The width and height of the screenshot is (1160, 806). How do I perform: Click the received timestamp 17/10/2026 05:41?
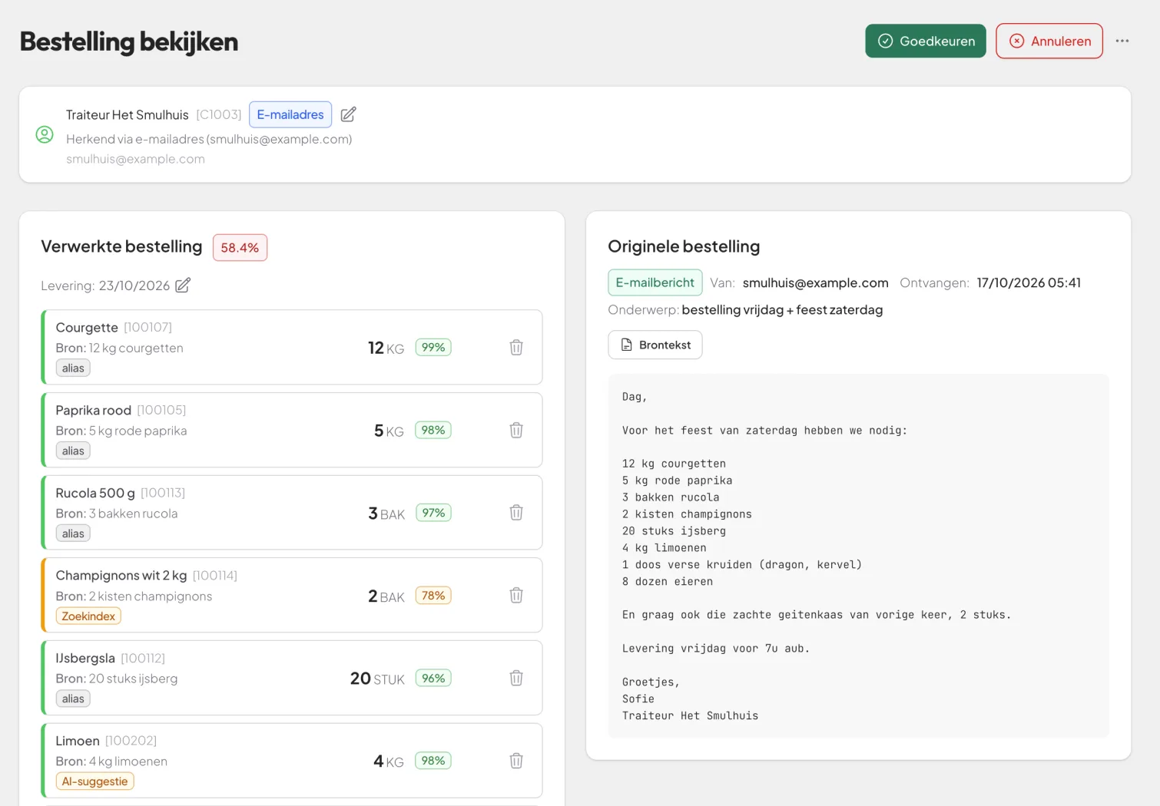(x=1029, y=283)
